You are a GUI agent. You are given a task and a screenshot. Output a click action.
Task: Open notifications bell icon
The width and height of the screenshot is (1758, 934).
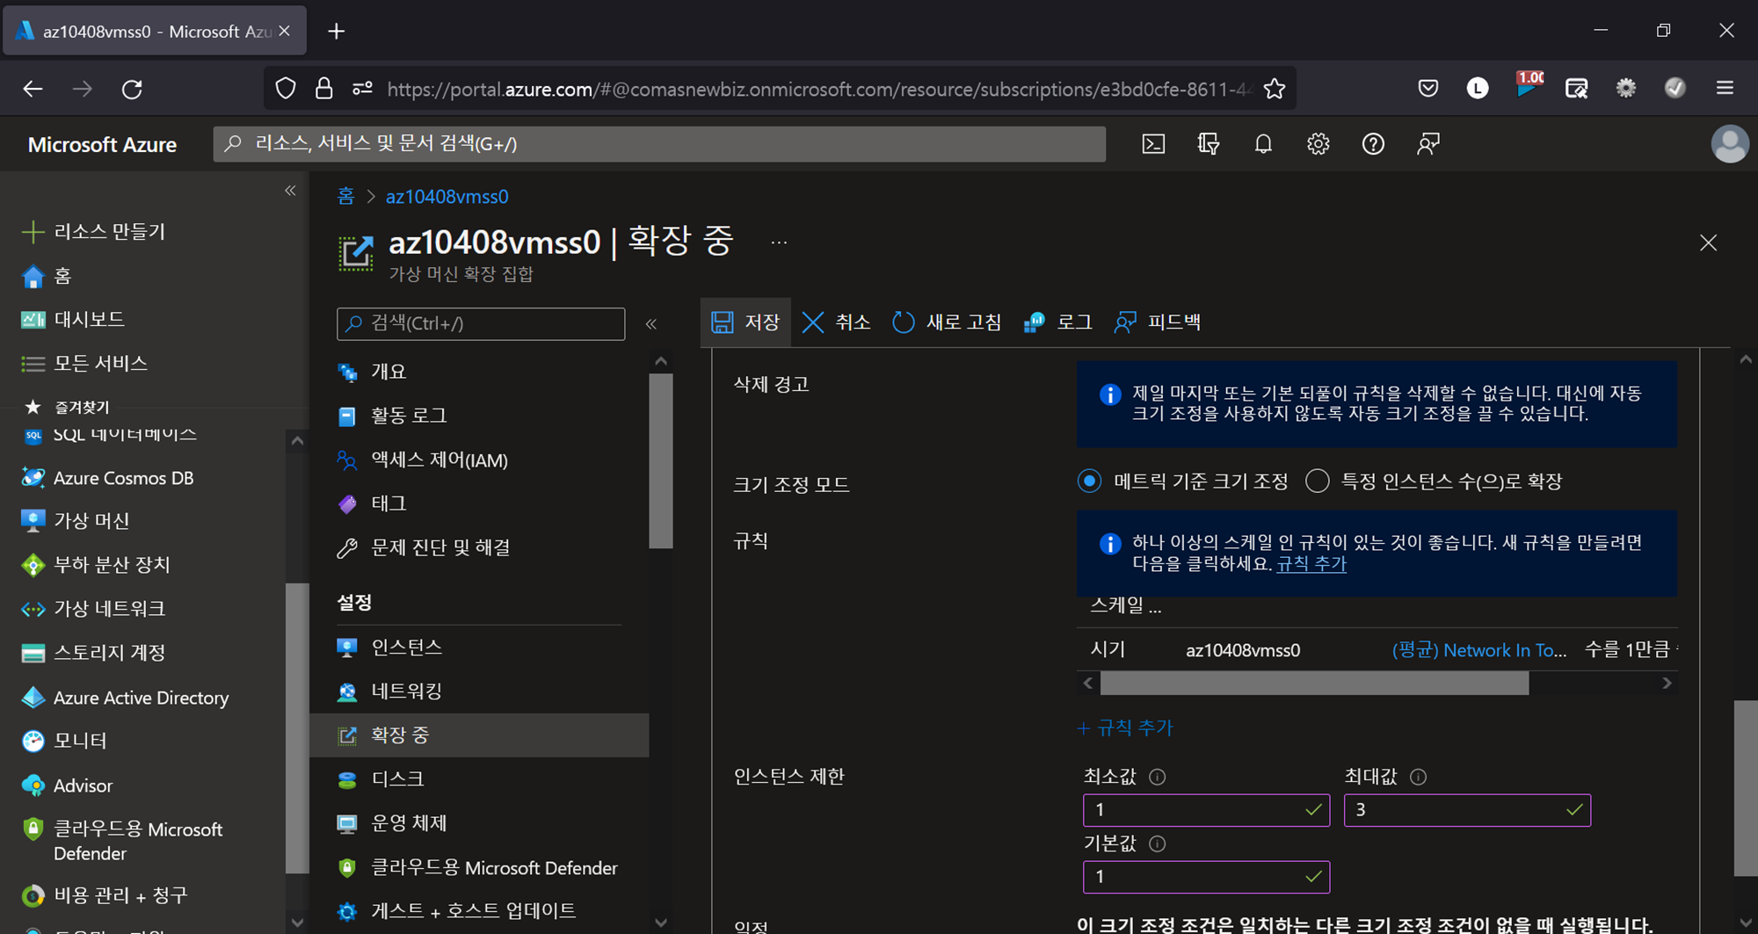(1263, 144)
